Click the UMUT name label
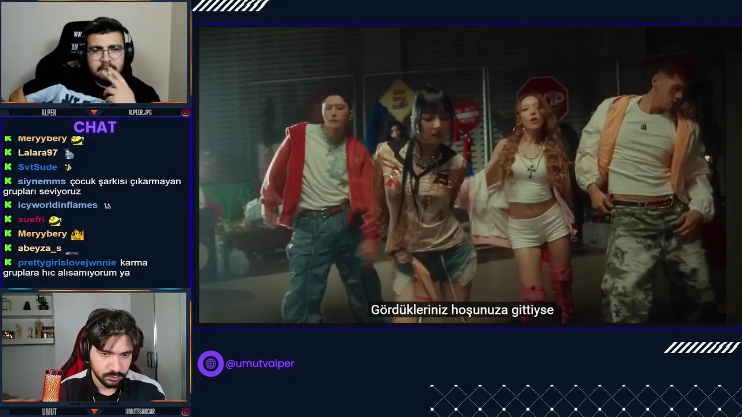 point(49,411)
